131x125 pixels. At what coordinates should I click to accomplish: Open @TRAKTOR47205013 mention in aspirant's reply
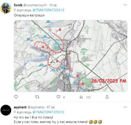[48, 112]
